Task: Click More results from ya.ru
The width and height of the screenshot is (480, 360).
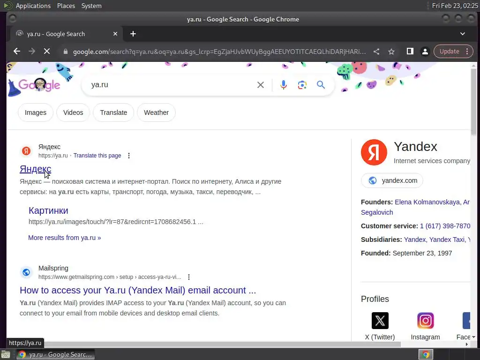Action: coord(65,238)
